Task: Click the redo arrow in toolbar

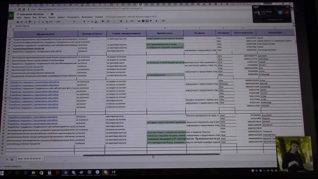Action: pos(26,22)
